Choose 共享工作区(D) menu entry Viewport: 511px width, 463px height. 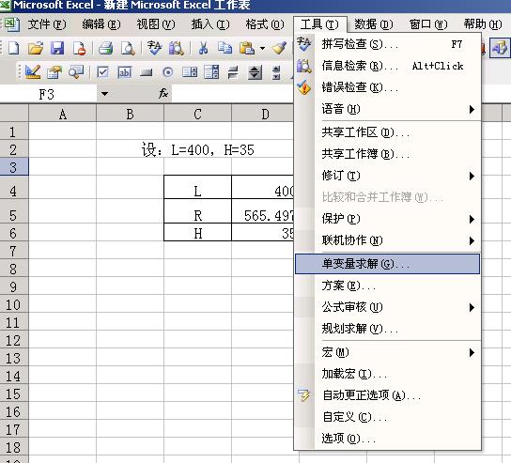388,132
